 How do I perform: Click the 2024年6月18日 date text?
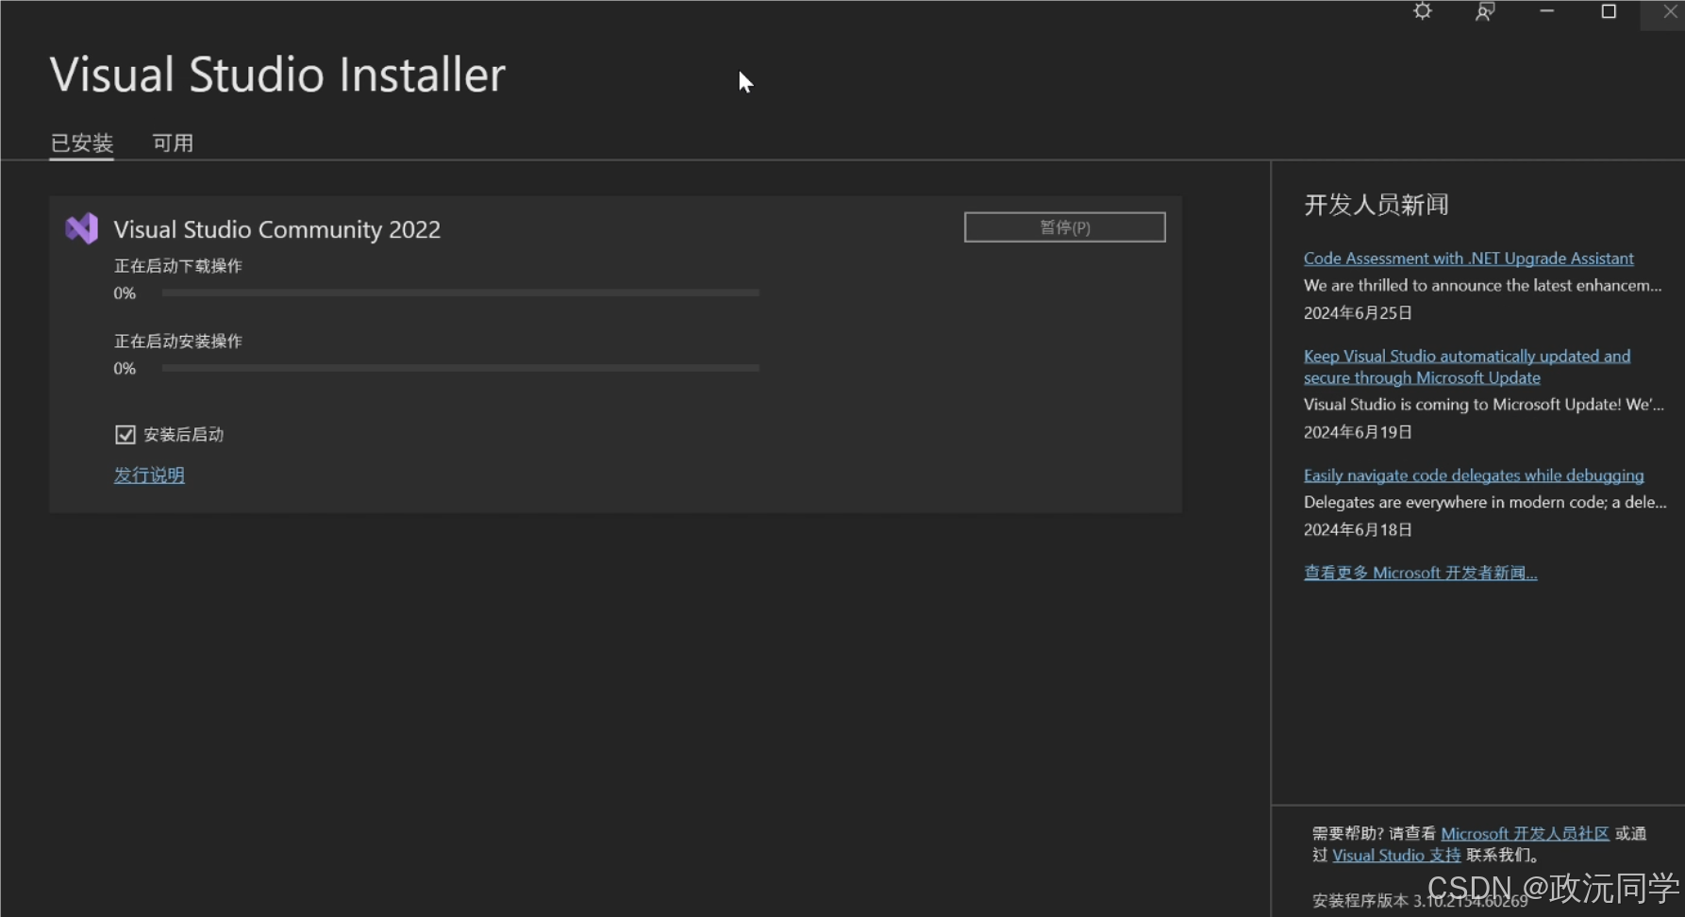[1358, 529]
